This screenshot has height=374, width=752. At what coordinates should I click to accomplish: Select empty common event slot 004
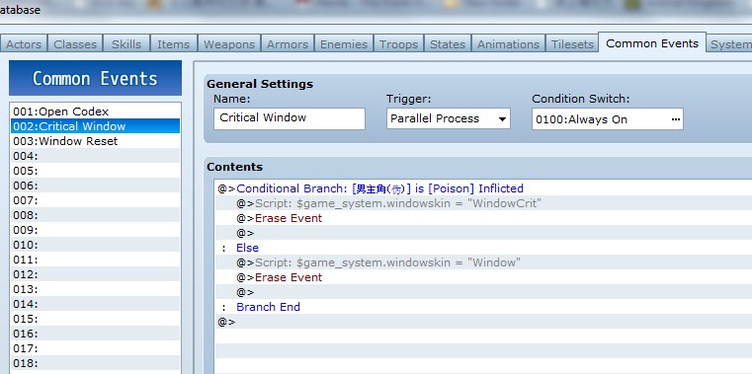(x=96, y=156)
